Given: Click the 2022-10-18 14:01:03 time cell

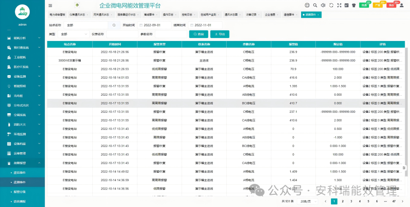Looking at the screenshot, I should 115,78.
